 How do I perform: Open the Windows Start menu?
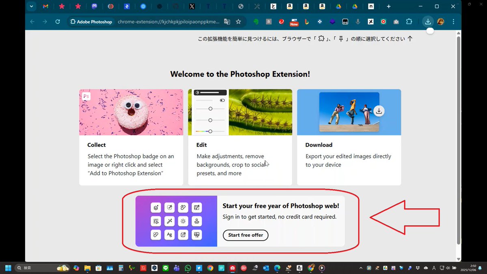pyautogui.click(x=8, y=268)
